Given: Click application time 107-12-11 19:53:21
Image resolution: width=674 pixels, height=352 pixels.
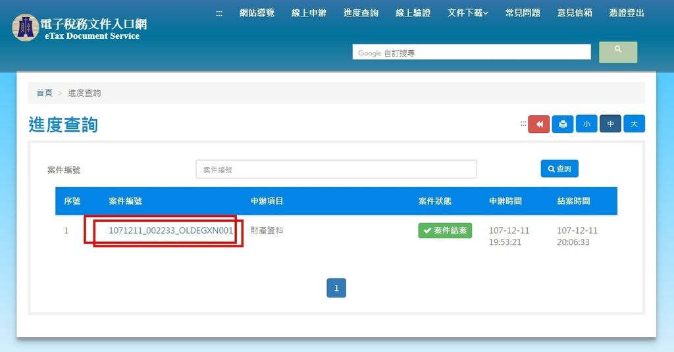Looking at the screenshot, I should pyautogui.click(x=509, y=236).
